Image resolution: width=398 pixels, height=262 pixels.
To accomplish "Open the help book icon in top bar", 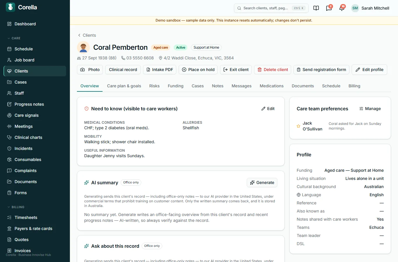I will pyautogui.click(x=316, y=8).
